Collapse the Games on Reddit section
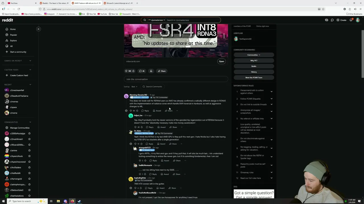This screenshot has width=364, height=204. click(x=30, y=61)
